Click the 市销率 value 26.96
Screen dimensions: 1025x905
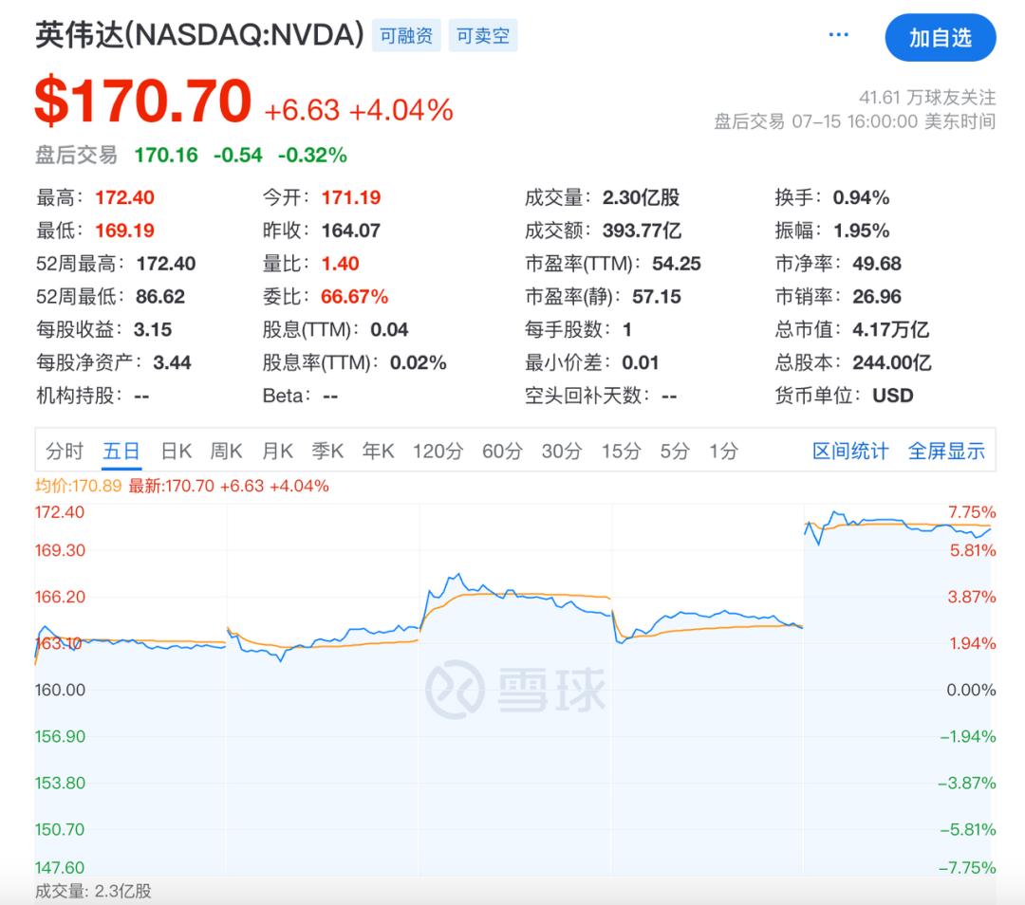[x=877, y=297]
